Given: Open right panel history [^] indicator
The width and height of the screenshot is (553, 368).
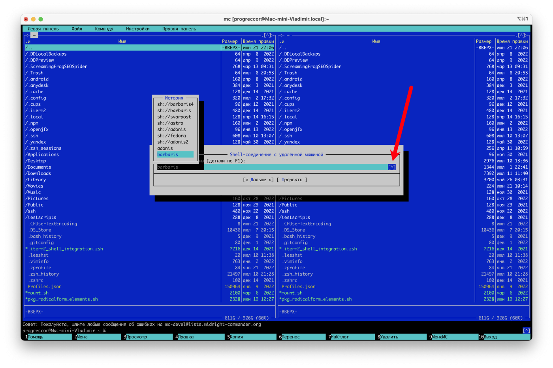Looking at the screenshot, I should [521, 35].
